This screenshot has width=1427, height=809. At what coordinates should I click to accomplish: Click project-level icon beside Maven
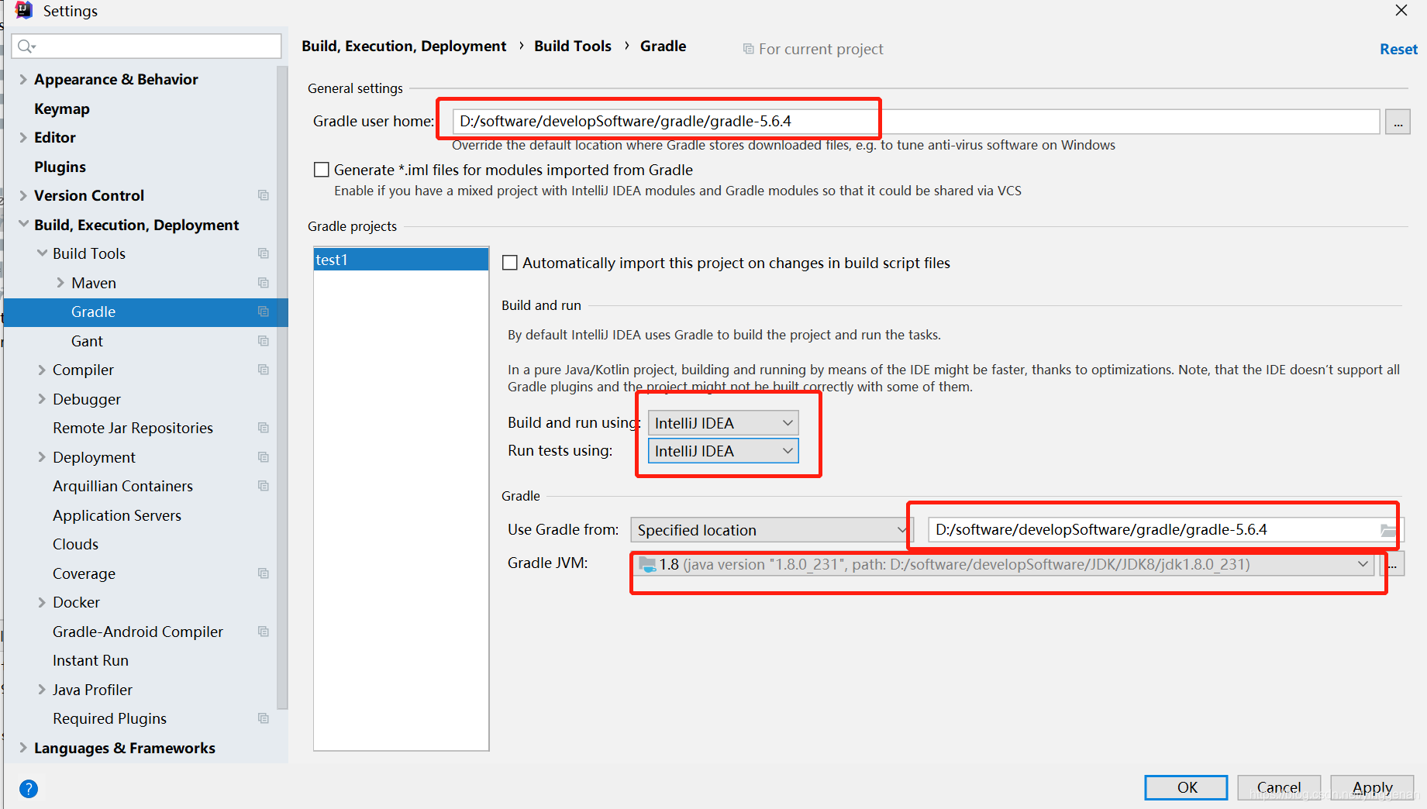point(264,283)
